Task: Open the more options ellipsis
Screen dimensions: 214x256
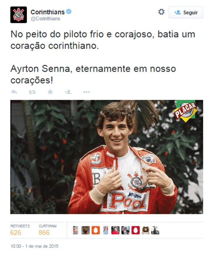Action: point(86,92)
